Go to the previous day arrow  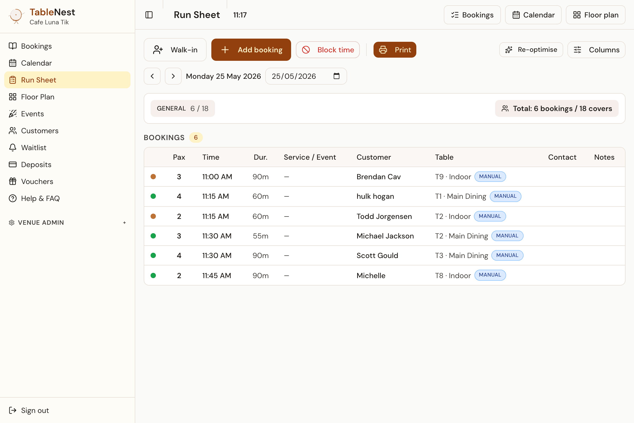click(152, 76)
